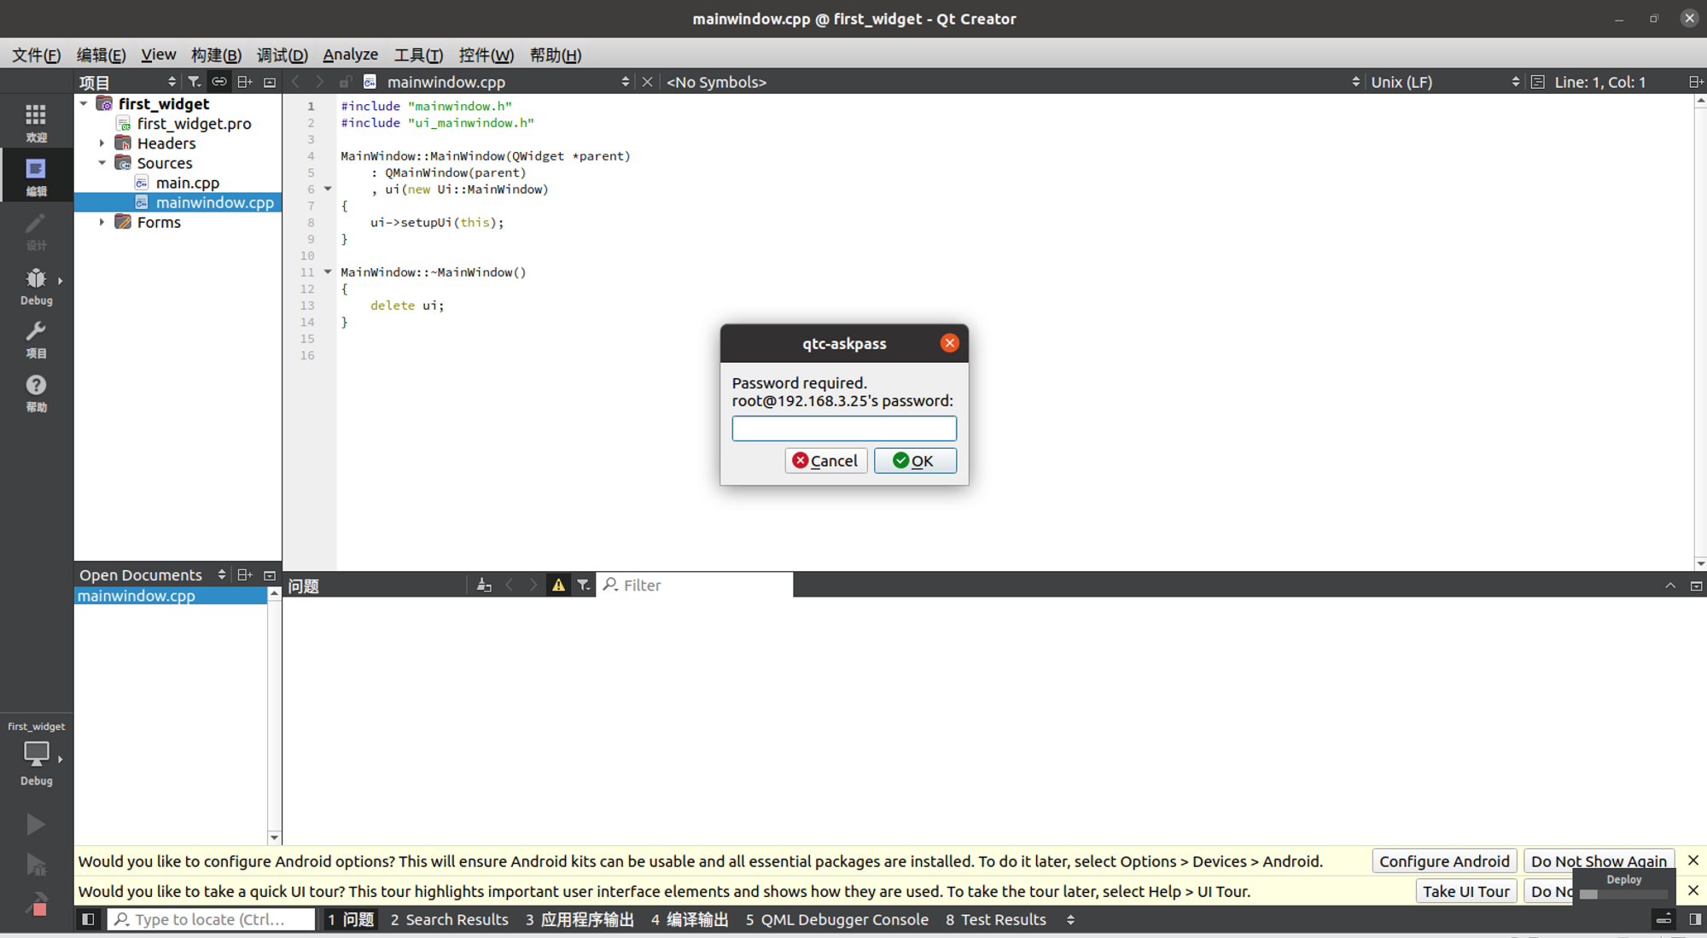The height and width of the screenshot is (938, 1707).
Task: Open the 构建(B) menu
Action: pyautogui.click(x=216, y=55)
